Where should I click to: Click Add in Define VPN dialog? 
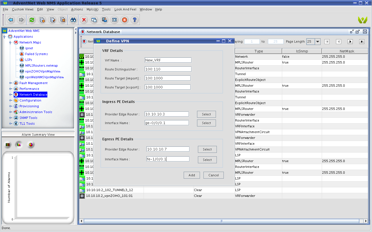pos(192,175)
